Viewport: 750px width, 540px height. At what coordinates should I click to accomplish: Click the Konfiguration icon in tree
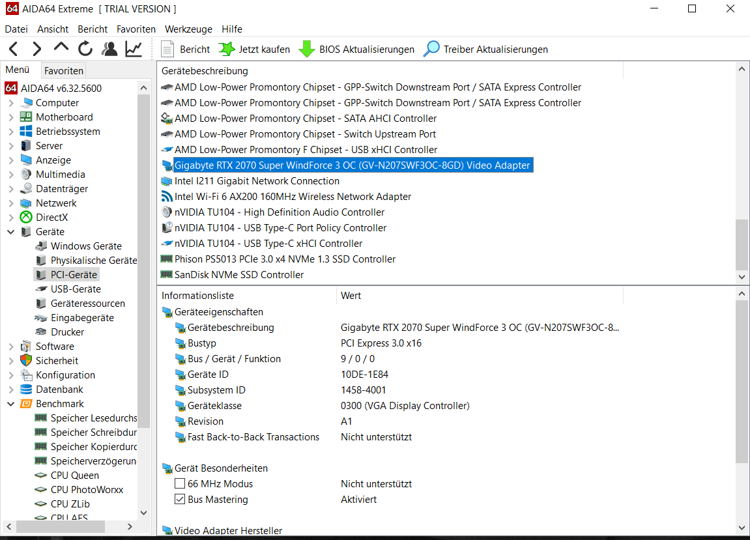[26, 375]
